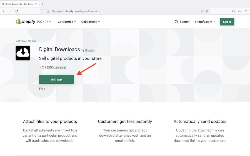
Task: Click 'Your customers get a direct download' paragraph
Action: click(x=125, y=135)
